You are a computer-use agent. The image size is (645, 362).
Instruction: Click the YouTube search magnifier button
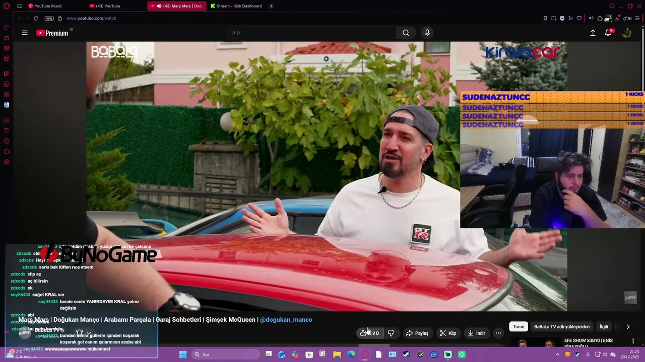click(x=406, y=33)
